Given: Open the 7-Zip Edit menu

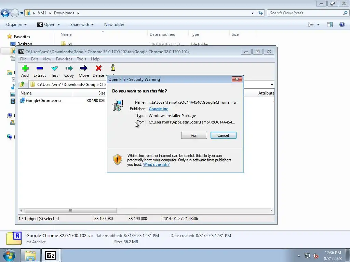Looking at the screenshot, I should pyautogui.click(x=35, y=59).
